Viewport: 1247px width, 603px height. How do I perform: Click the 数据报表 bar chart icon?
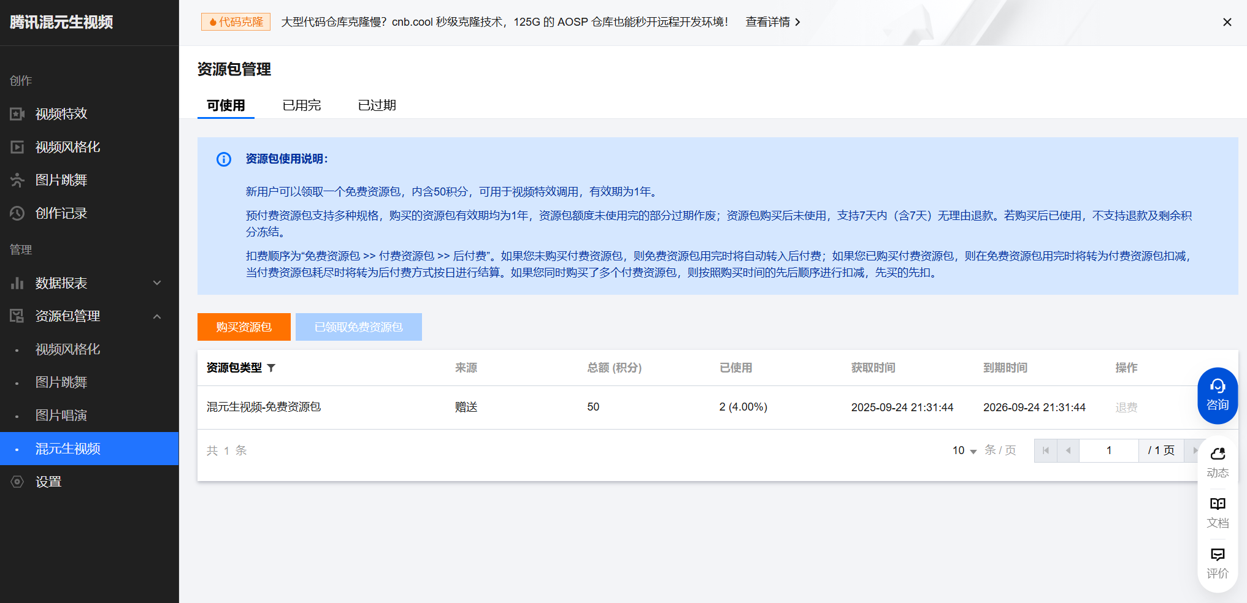(17, 283)
